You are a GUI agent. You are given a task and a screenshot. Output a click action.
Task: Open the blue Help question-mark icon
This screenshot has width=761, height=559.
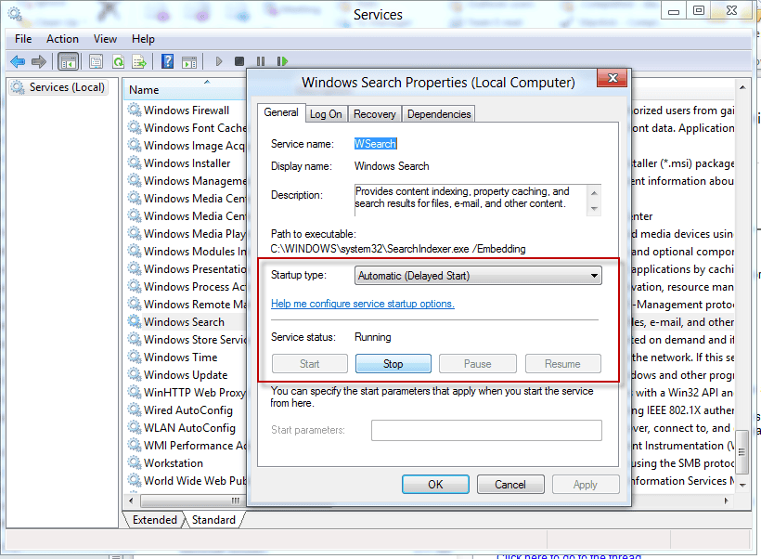click(167, 61)
